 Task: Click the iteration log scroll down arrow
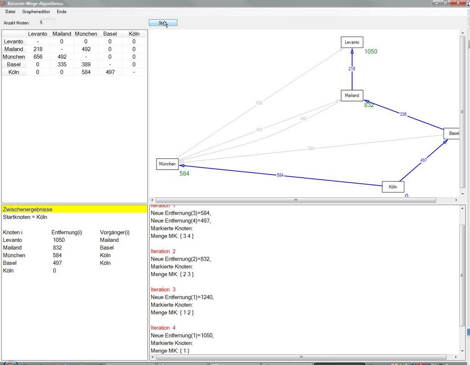tap(463, 351)
